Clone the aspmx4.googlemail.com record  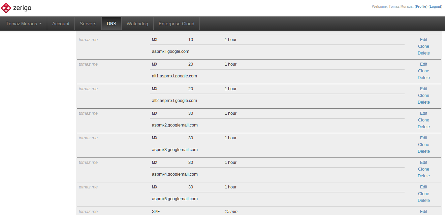423,169
